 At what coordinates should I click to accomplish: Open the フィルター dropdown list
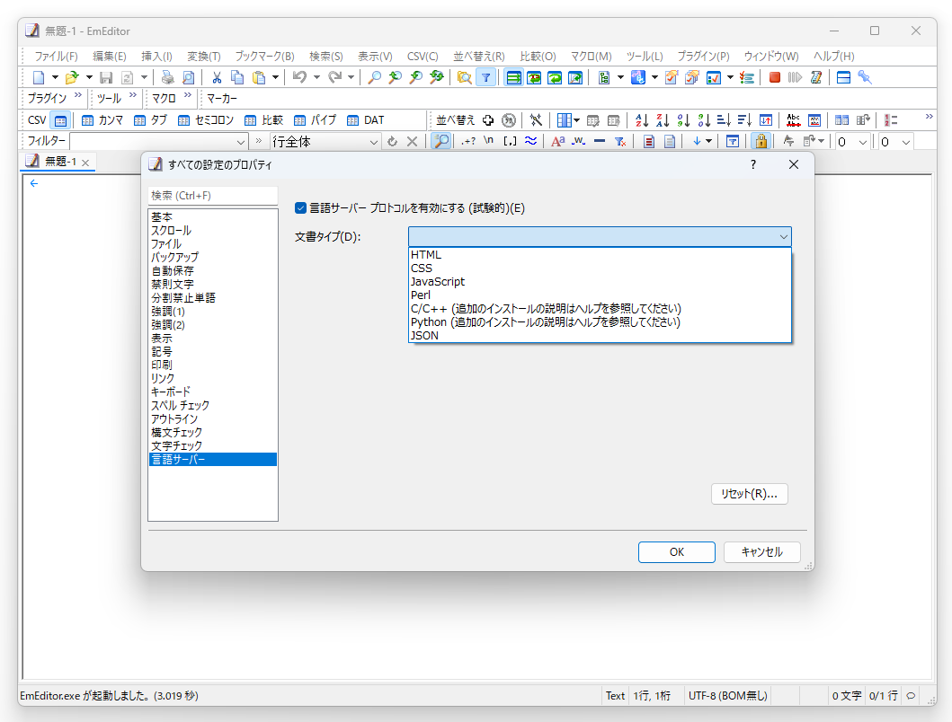point(240,141)
